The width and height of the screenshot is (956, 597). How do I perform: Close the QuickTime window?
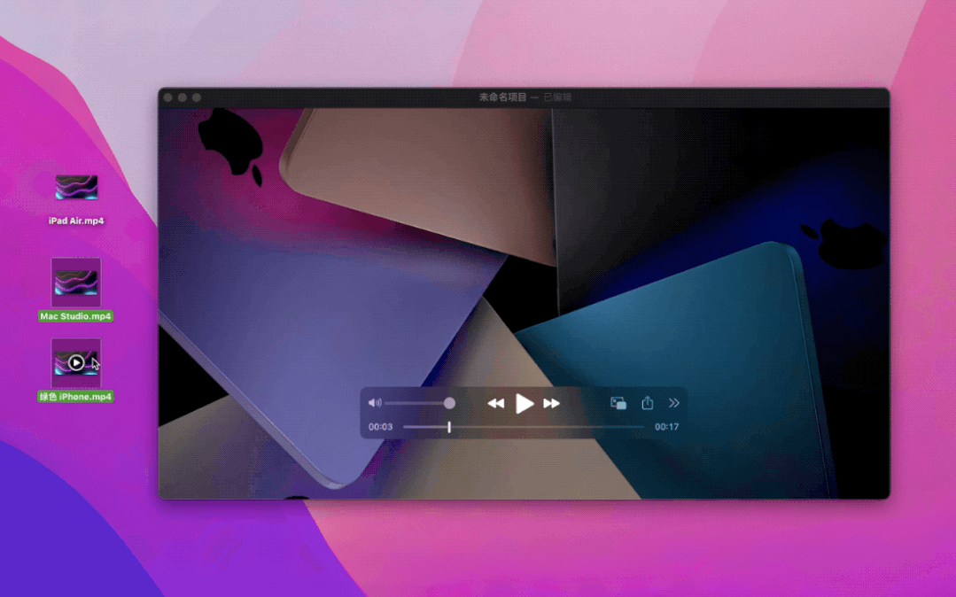[x=168, y=97]
